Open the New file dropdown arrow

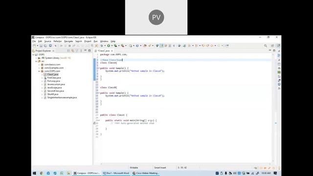(37, 45)
